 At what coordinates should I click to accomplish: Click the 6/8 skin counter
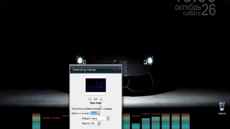coord(96,99)
